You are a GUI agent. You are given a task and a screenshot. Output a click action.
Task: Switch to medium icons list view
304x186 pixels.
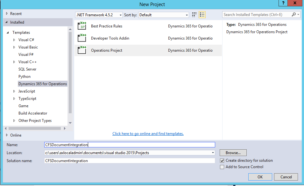pyautogui.click(x=202, y=15)
